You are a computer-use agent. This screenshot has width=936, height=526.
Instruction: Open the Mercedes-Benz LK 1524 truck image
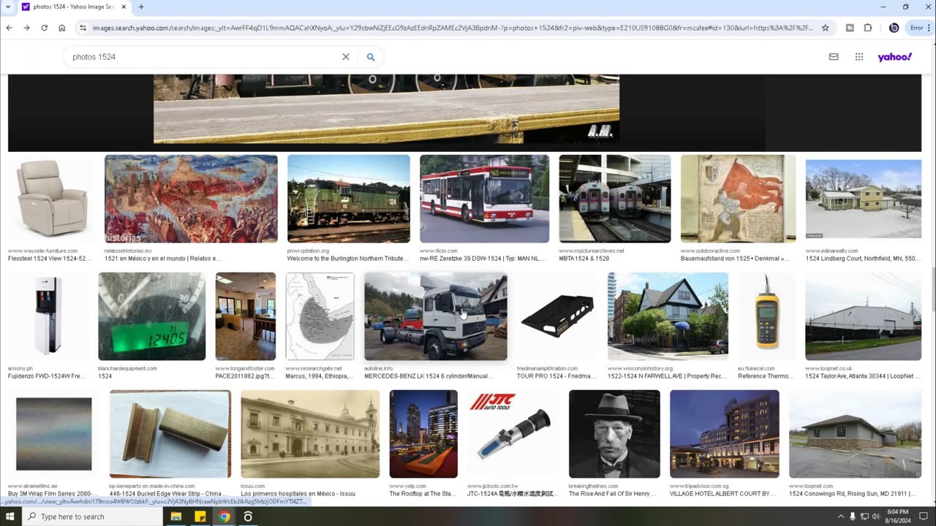click(x=435, y=316)
